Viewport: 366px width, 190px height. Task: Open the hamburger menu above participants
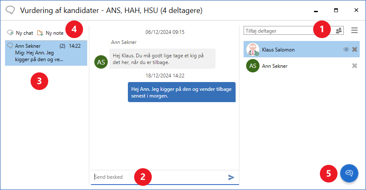355,31
